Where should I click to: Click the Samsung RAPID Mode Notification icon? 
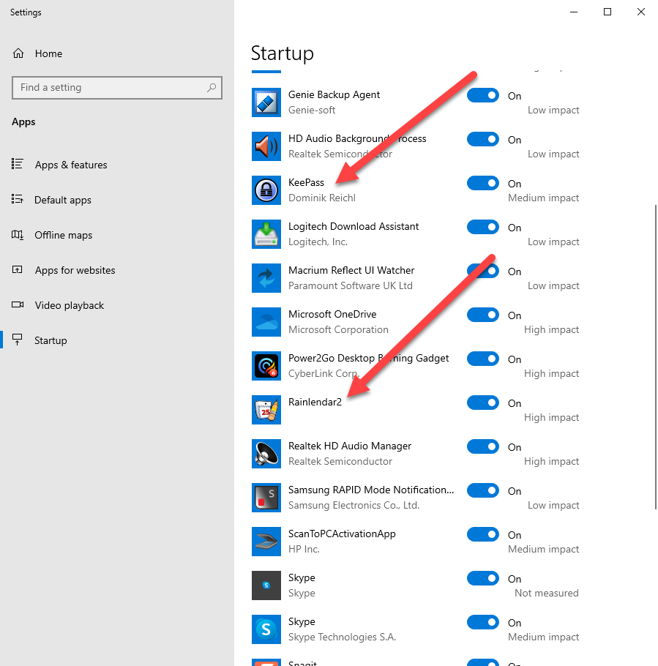[x=266, y=498]
